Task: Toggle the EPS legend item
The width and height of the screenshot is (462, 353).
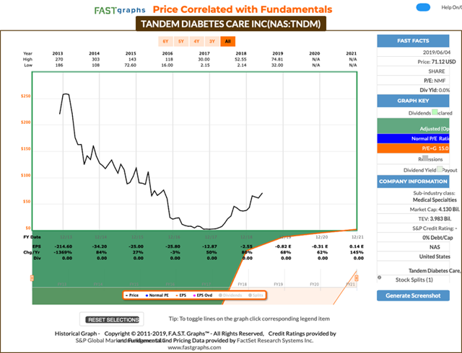Action: 181,295
